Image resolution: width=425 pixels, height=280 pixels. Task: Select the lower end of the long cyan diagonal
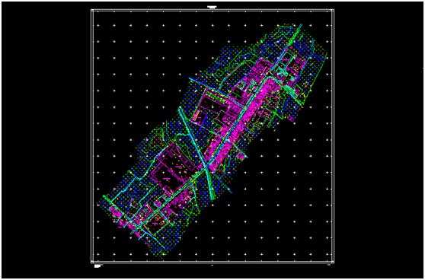tap(213, 199)
